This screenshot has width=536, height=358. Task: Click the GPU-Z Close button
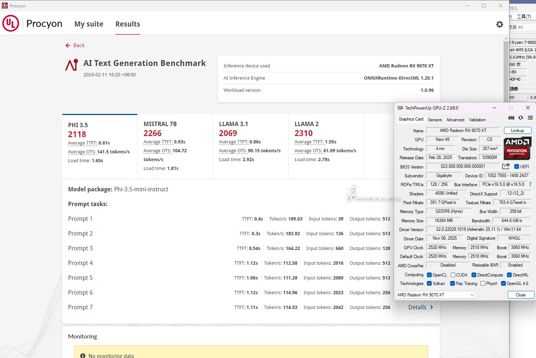(521, 295)
